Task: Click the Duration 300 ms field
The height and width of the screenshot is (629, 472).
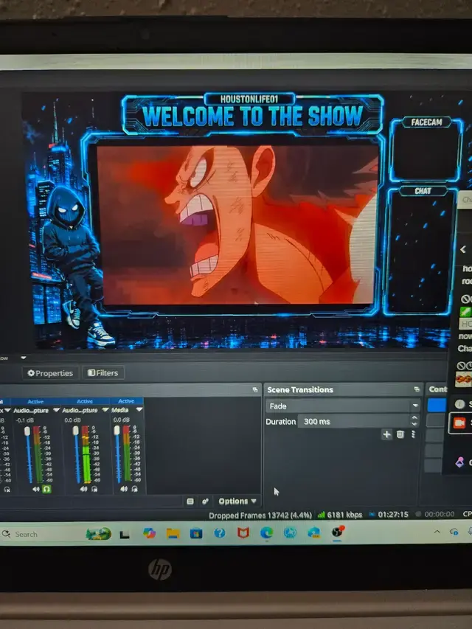Action: [x=354, y=421]
